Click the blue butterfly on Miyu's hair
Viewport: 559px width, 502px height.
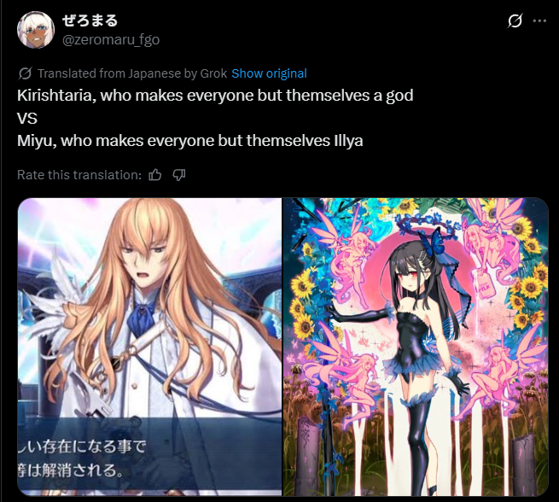pyautogui.click(x=433, y=243)
